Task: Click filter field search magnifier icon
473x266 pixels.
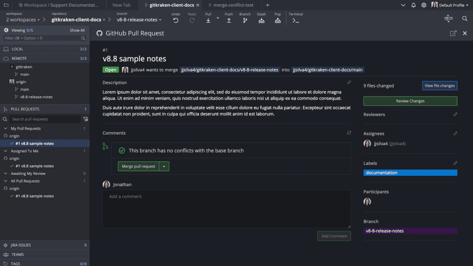Action: click(x=83, y=38)
